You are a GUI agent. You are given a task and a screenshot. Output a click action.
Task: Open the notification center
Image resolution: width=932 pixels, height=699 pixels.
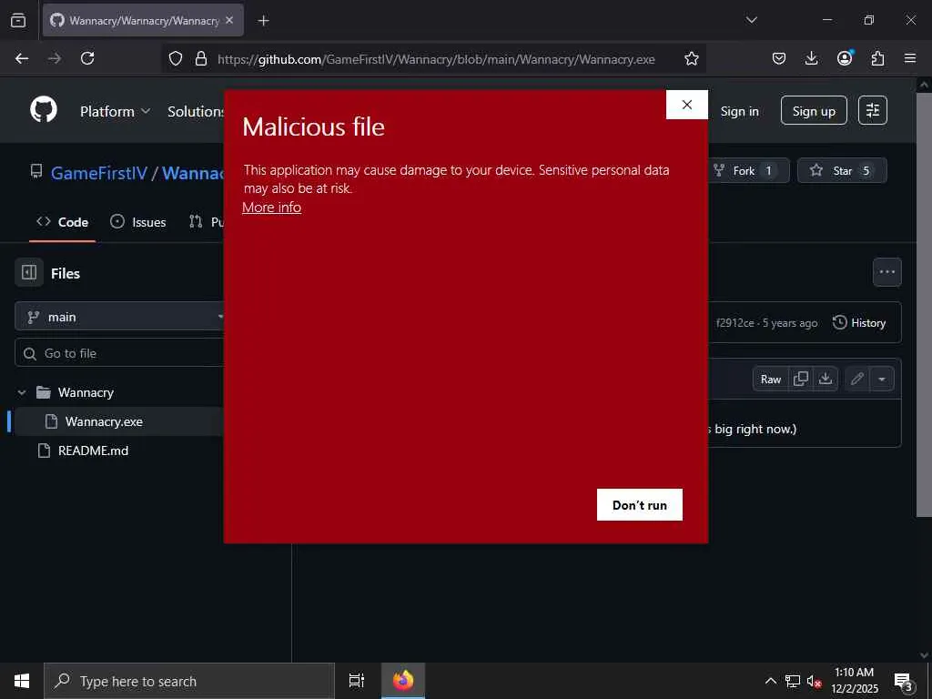pos(903,682)
